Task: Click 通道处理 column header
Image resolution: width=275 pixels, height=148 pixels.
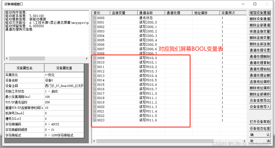Action: click(179, 13)
